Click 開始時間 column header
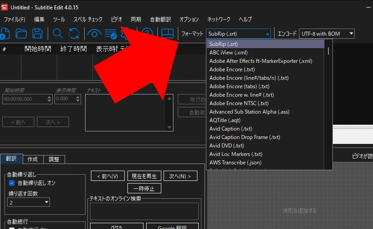The height and width of the screenshot is (229, 373). point(38,49)
